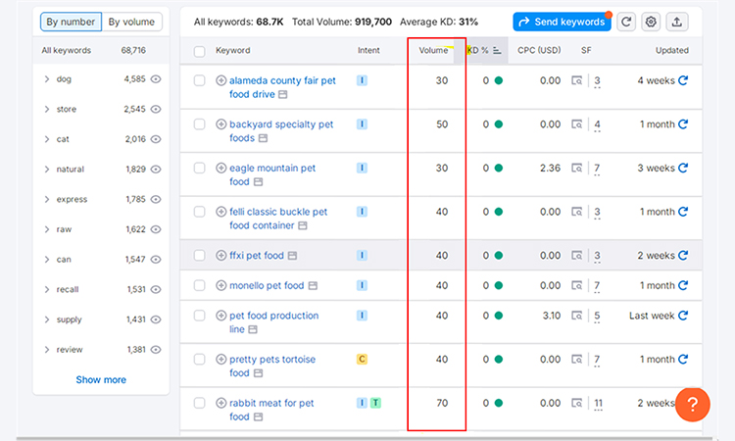Toggle eye visibility for store group

[x=156, y=109]
